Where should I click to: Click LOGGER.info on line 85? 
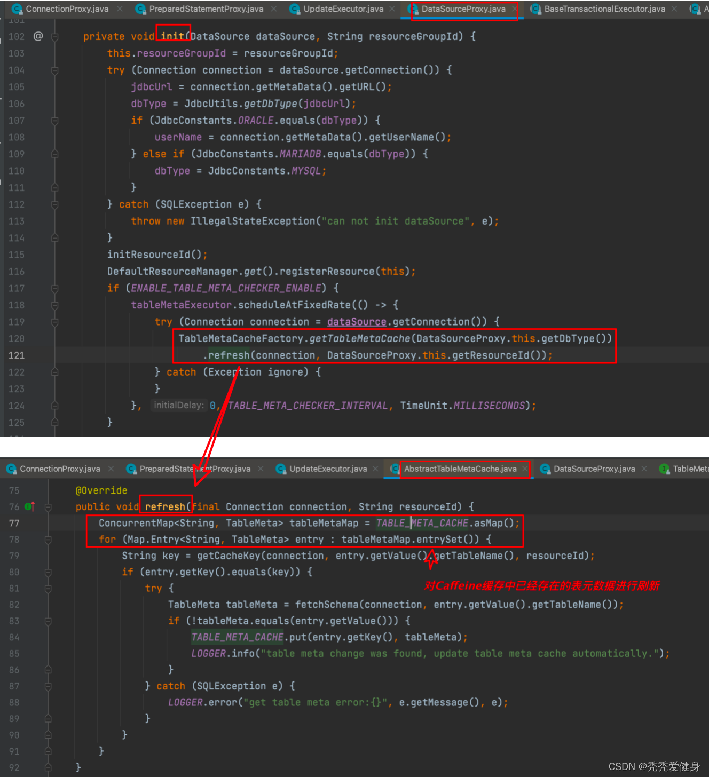tap(223, 654)
